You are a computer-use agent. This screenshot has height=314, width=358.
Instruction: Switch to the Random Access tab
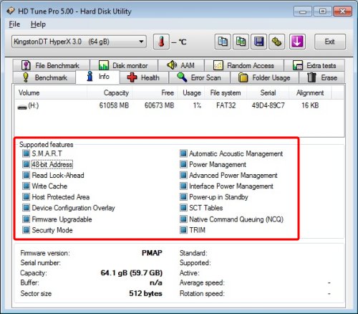pos(244,65)
